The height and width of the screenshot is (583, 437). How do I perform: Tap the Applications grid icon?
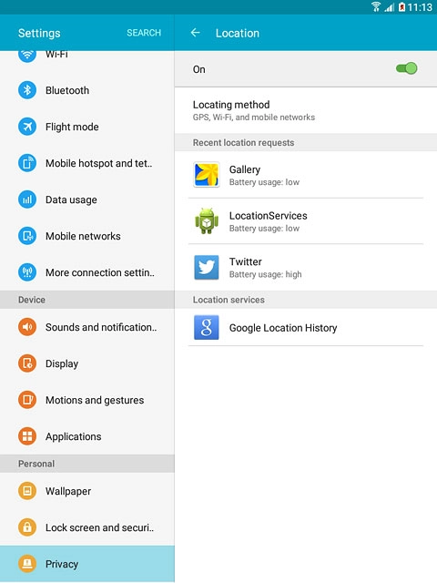[27, 436]
